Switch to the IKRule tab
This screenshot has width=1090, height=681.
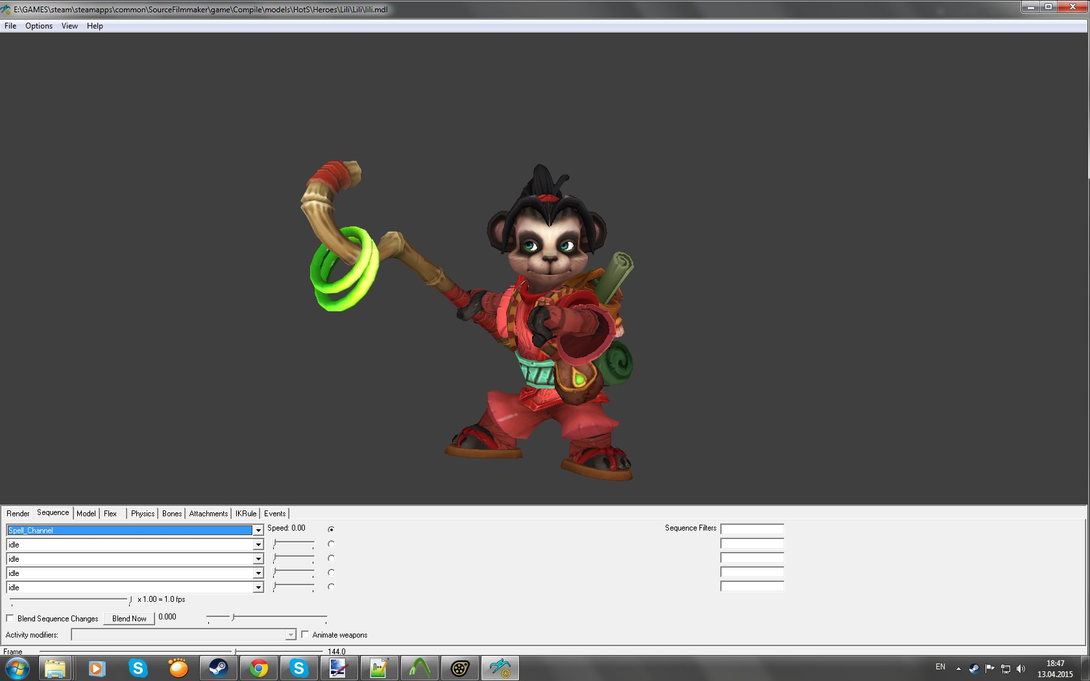(x=246, y=514)
